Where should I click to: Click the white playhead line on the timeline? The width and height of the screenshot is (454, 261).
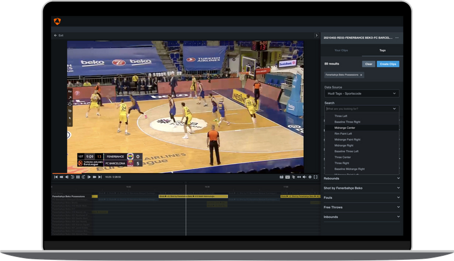pyautogui.click(x=186, y=210)
